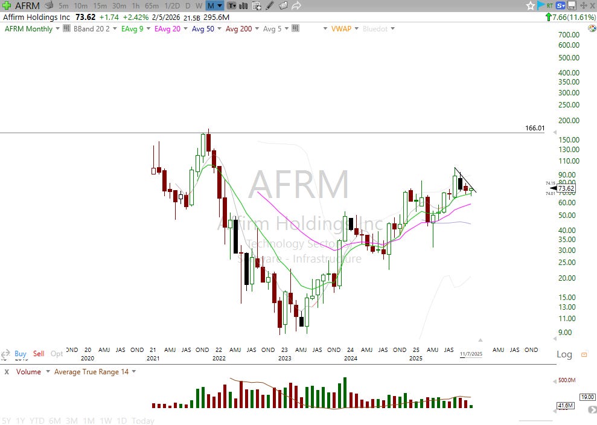Click the Sell button

click(39, 353)
